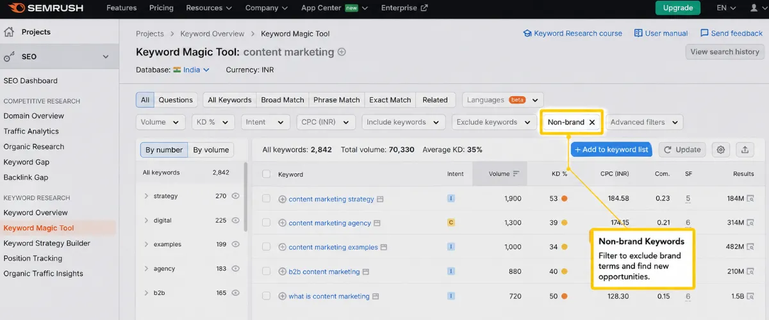Add content marketing agency via plus icon
Image resolution: width=769 pixels, height=320 pixels.
point(283,223)
